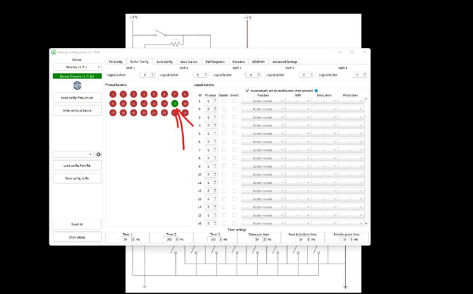Check Invert for logical button 9
The height and width of the screenshot is (294, 473).
pos(234,166)
